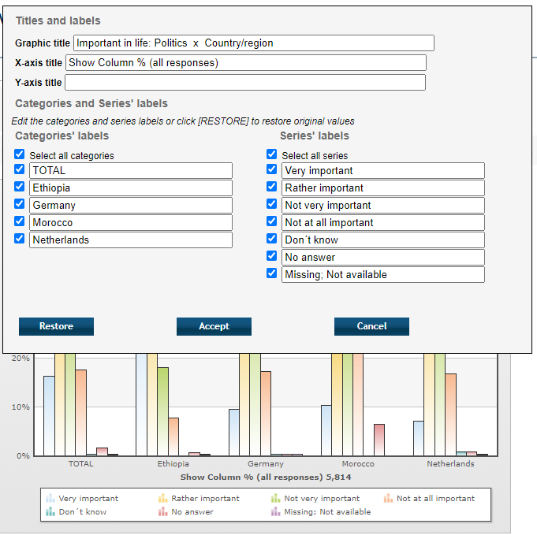Click Very important legend icon in chart
This screenshot has width=537, height=535.
(x=50, y=498)
